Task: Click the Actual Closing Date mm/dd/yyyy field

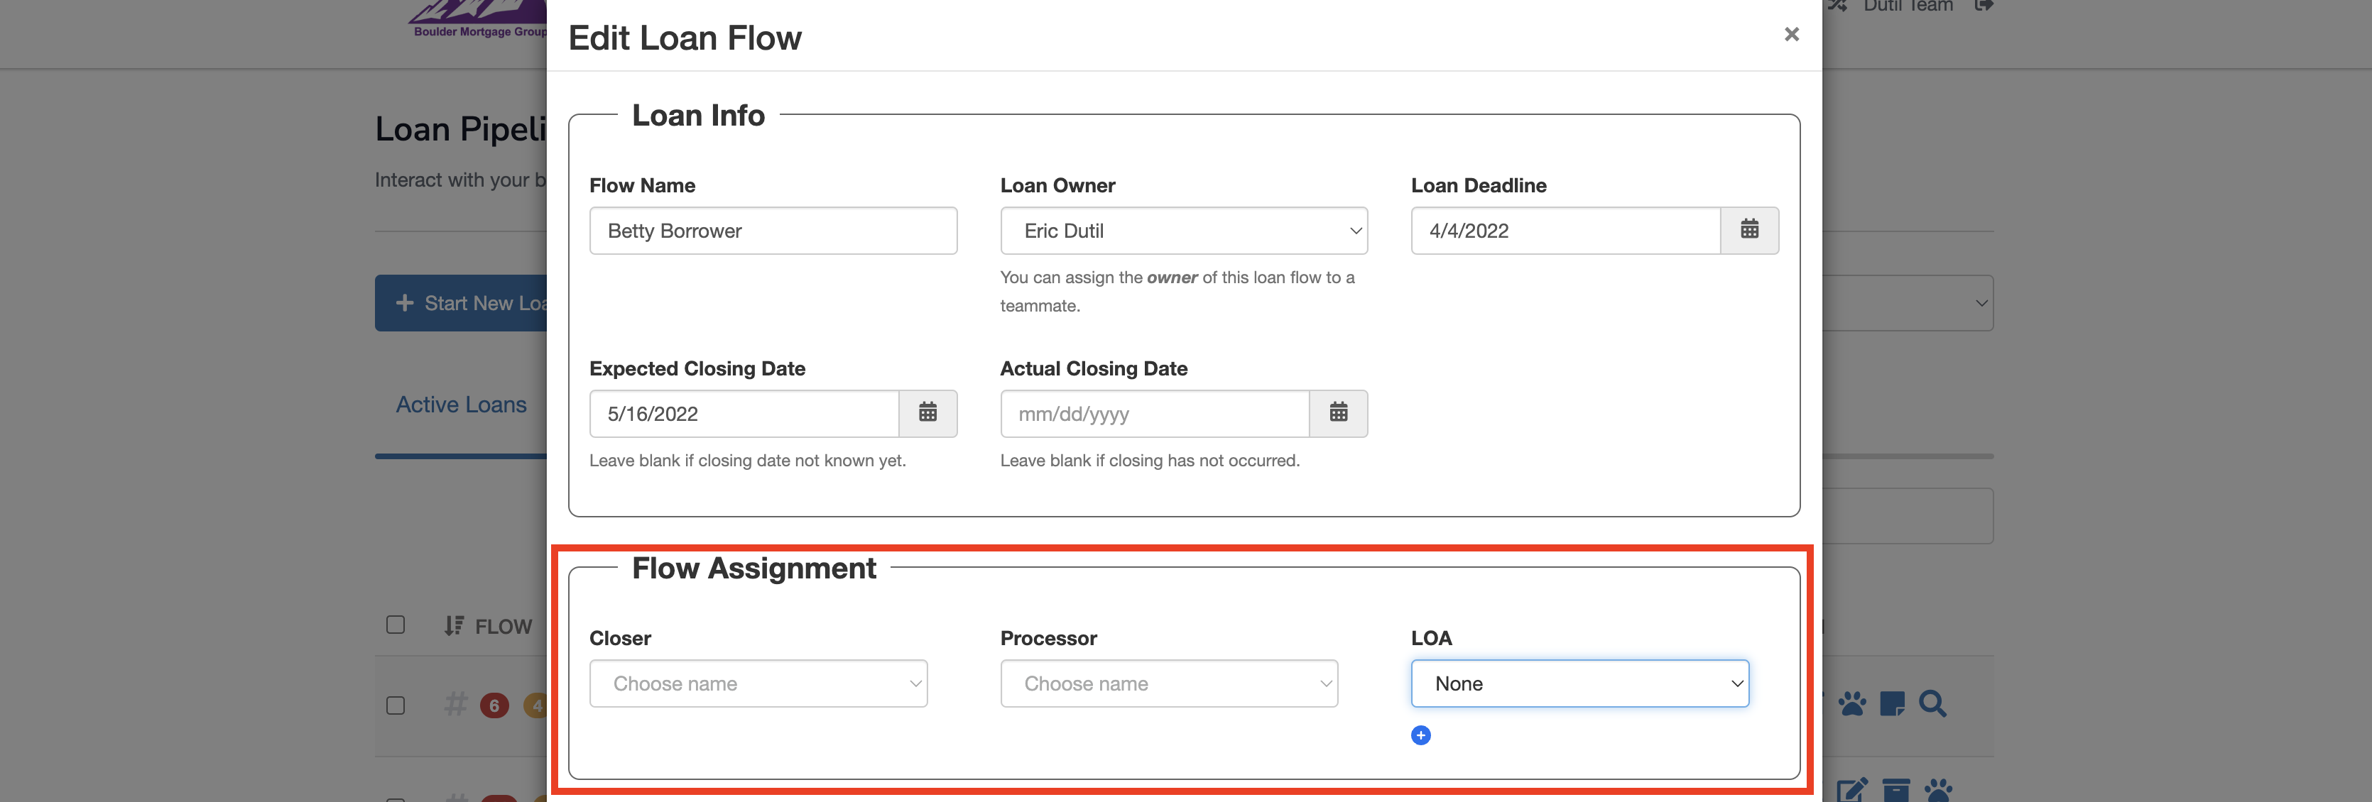Action: (1154, 413)
